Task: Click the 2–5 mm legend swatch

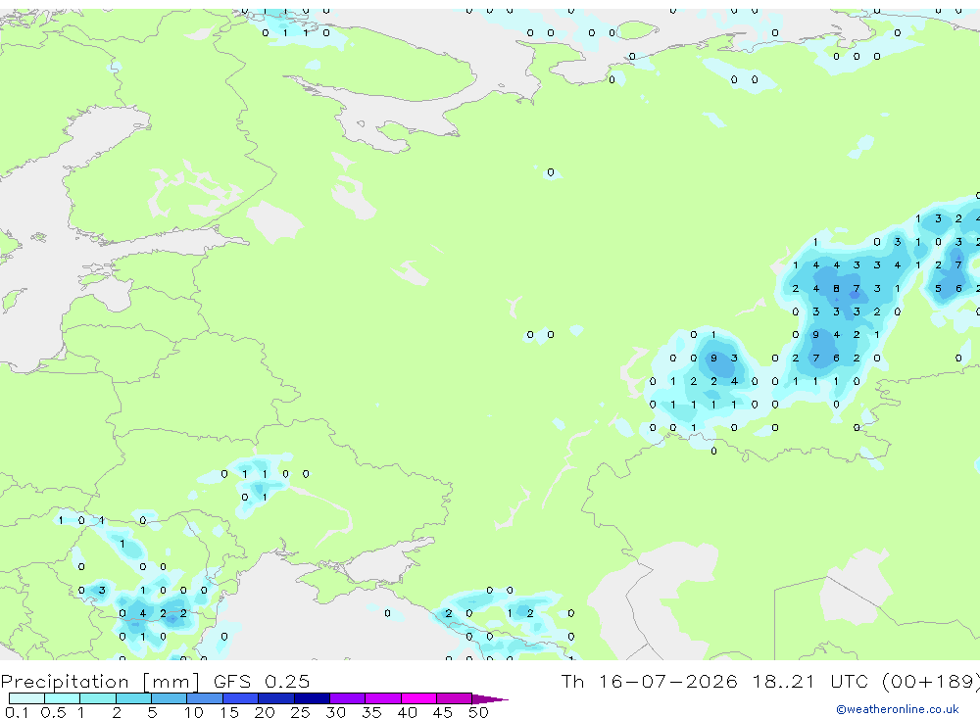Action: (133, 698)
